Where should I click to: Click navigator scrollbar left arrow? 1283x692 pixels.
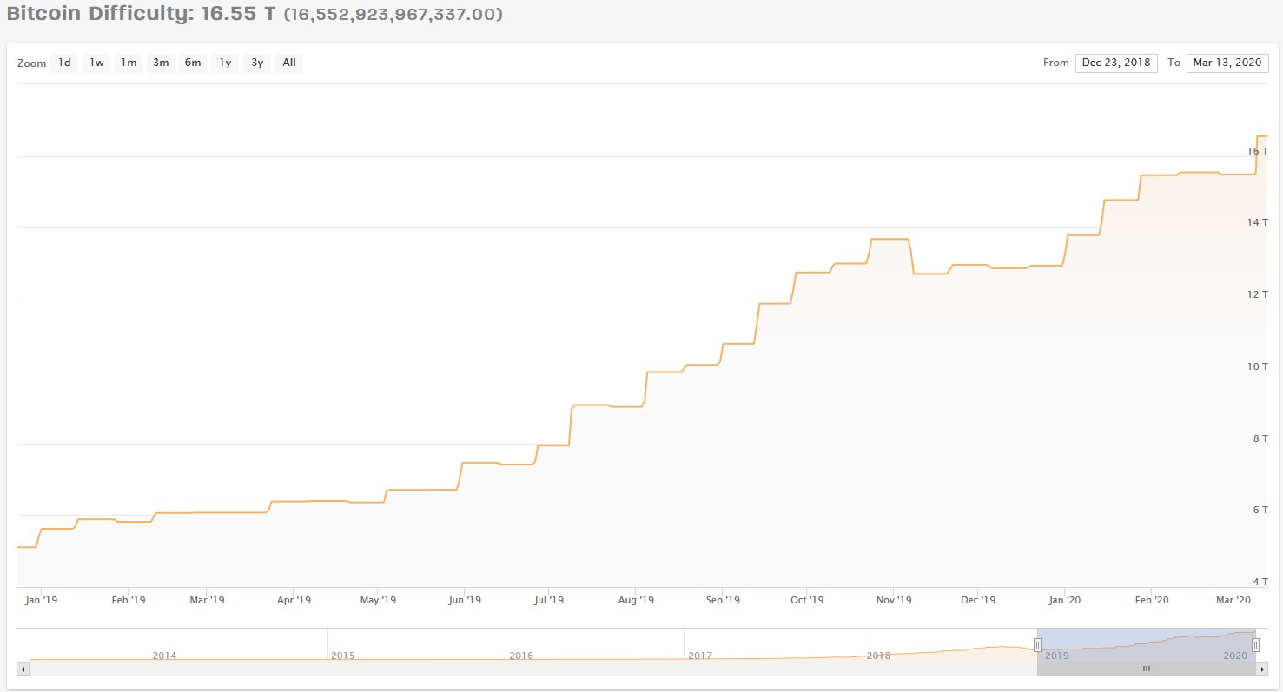pos(23,669)
